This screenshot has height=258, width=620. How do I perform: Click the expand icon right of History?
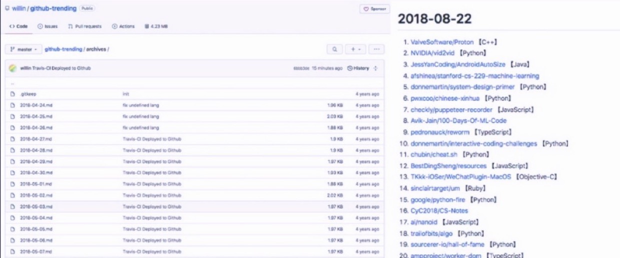(x=375, y=68)
